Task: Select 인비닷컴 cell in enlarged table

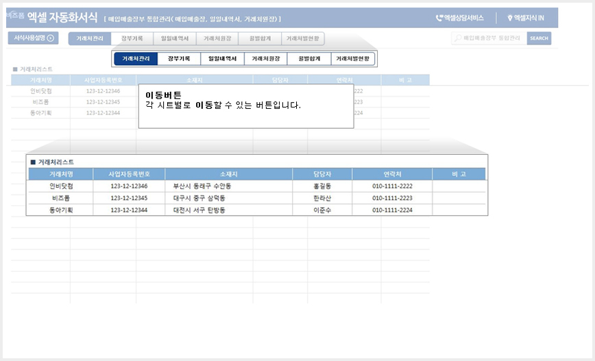Action: (61, 186)
